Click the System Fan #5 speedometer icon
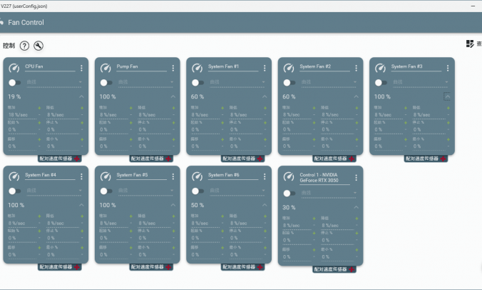This screenshot has width=482, height=290. [x=105, y=176]
